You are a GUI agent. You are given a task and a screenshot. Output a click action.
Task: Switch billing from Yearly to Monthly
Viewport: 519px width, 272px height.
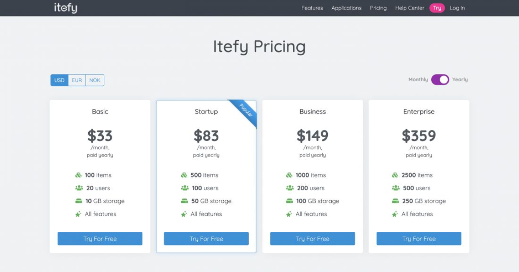click(x=440, y=79)
